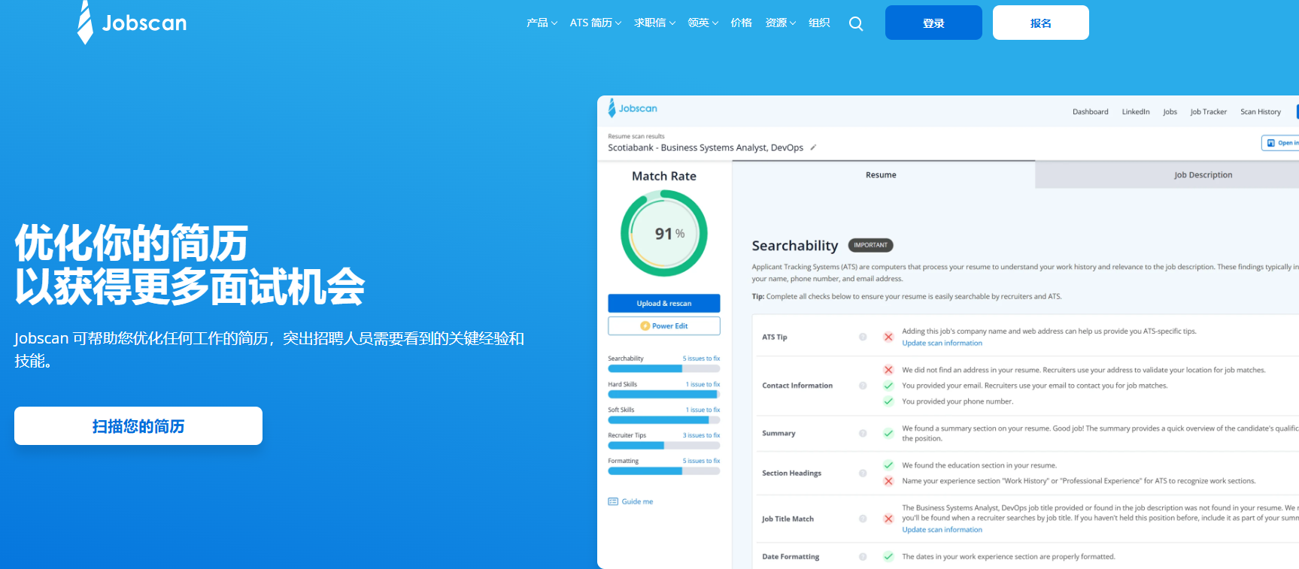1299x569 pixels.
Task: Click the 报名 sign-up button
Action: pyautogui.click(x=1041, y=23)
